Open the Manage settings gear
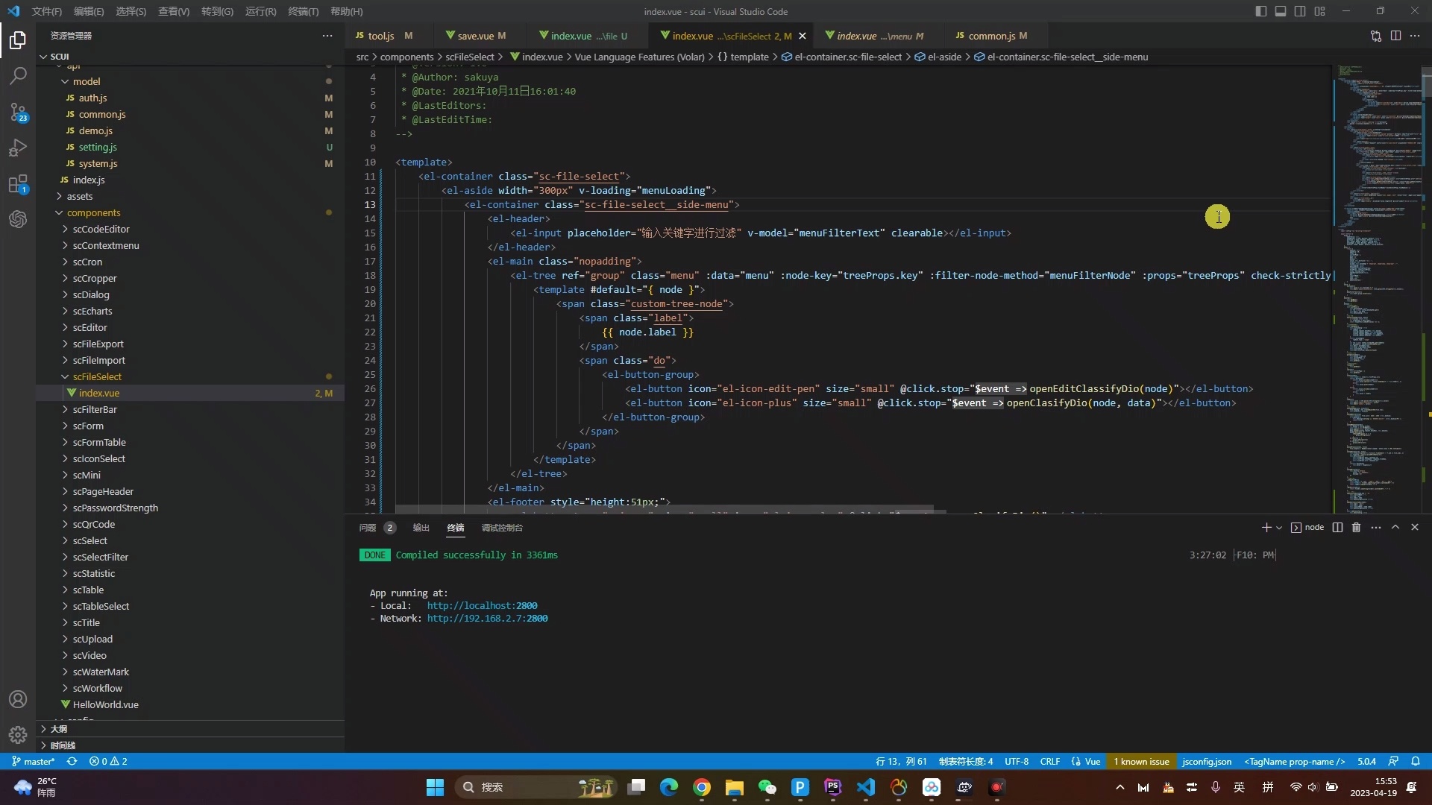Viewport: 1432px width, 805px height. tap(18, 735)
